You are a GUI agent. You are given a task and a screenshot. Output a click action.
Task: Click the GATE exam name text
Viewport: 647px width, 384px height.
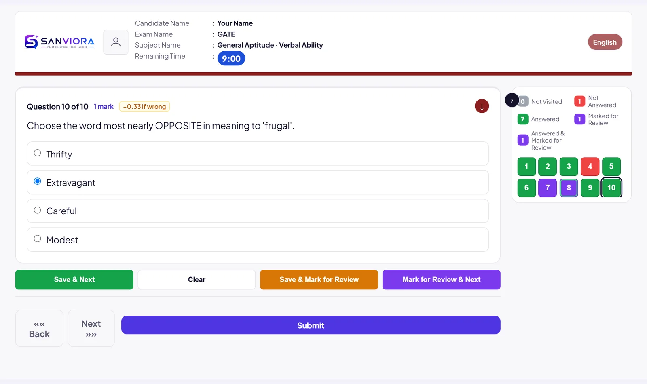[x=226, y=34]
